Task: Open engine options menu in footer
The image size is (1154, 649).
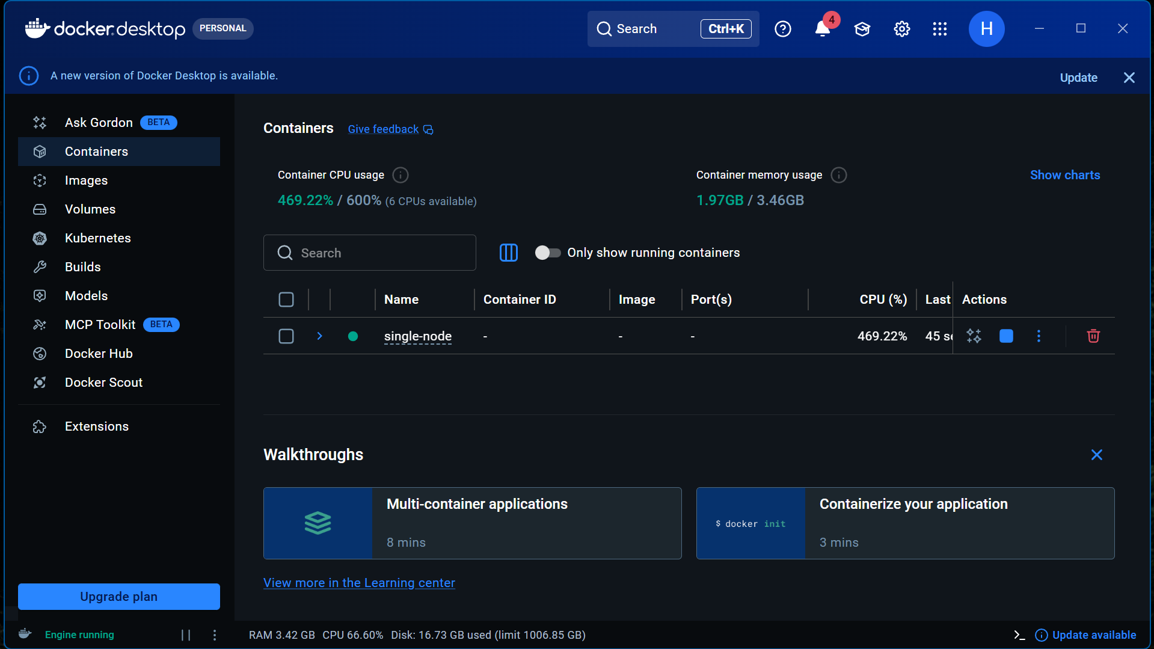Action: [215, 635]
